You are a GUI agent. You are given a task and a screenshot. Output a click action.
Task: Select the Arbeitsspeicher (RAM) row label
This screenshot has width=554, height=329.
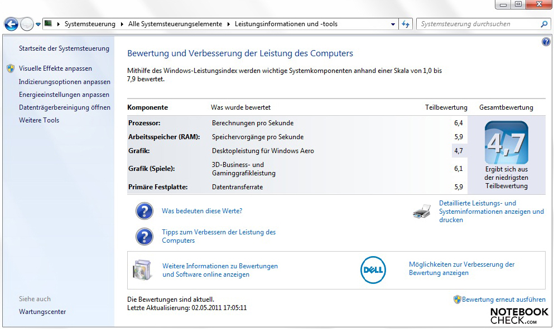pyautogui.click(x=164, y=137)
